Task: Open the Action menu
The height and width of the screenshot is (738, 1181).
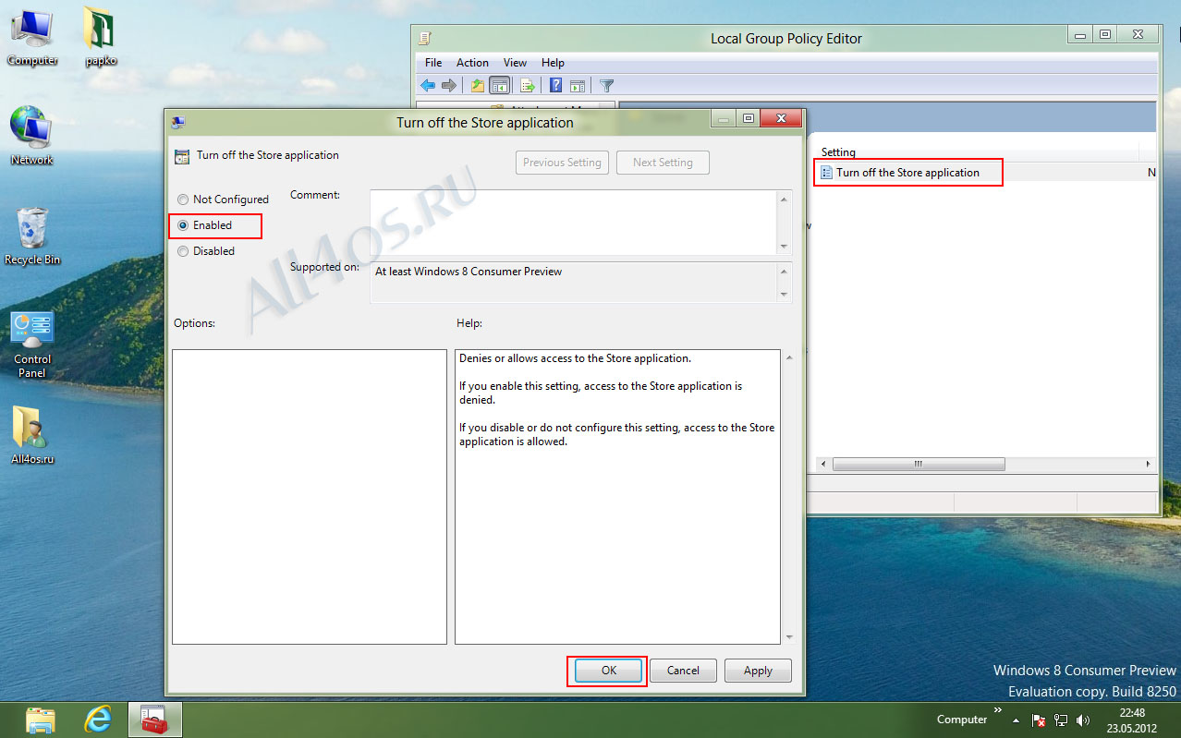Action: (472, 63)
